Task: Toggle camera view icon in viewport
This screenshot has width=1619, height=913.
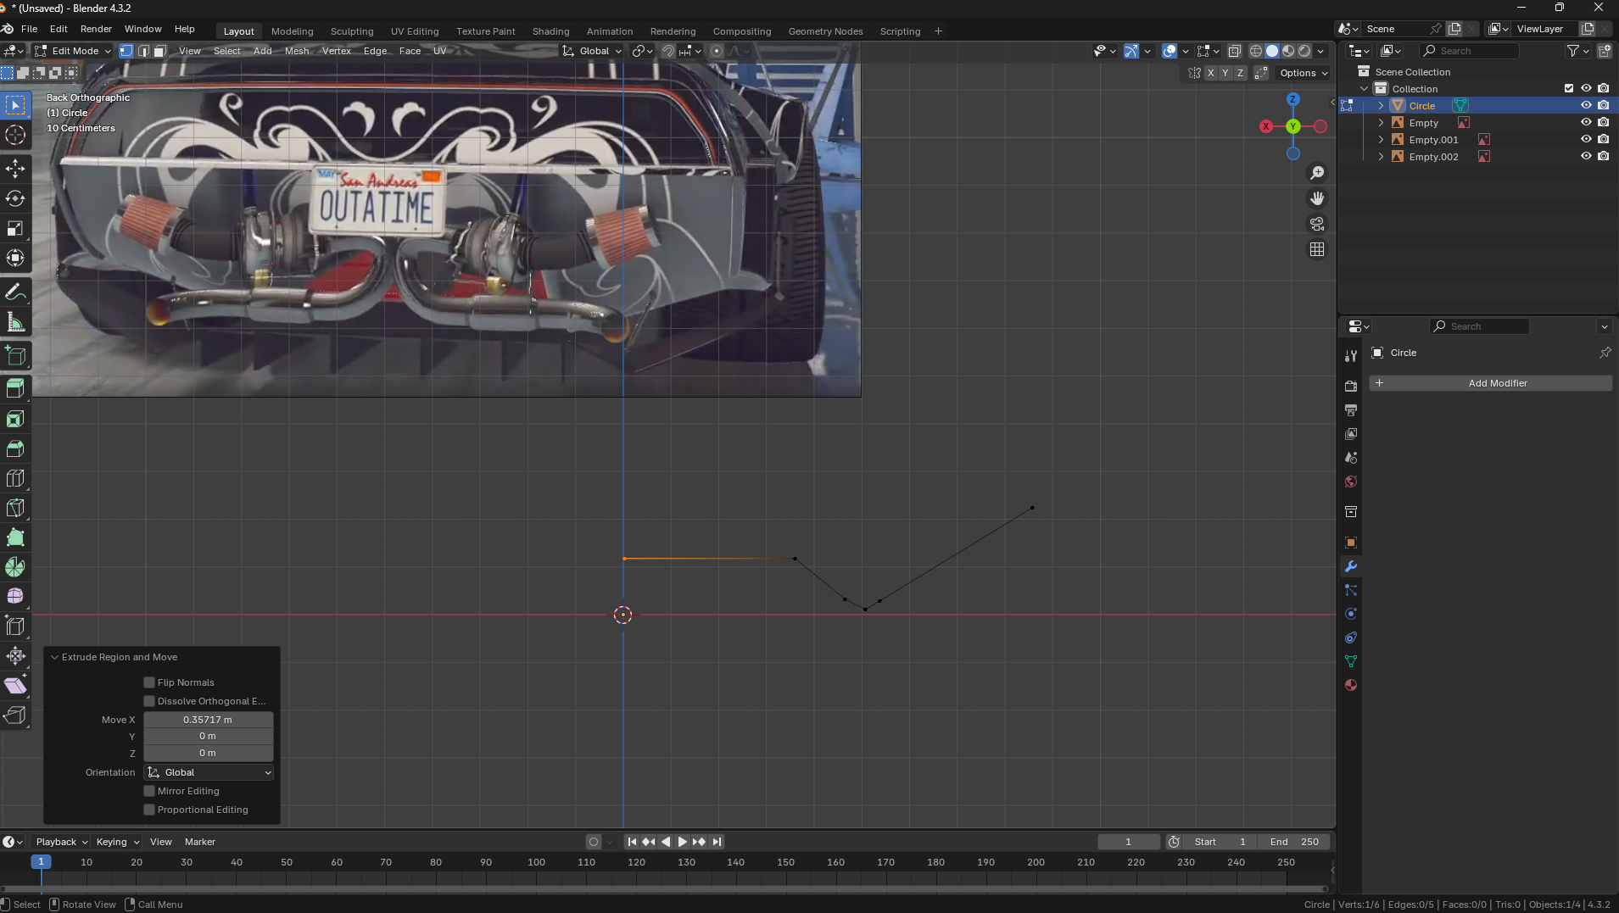Action: click(1317, 224)
